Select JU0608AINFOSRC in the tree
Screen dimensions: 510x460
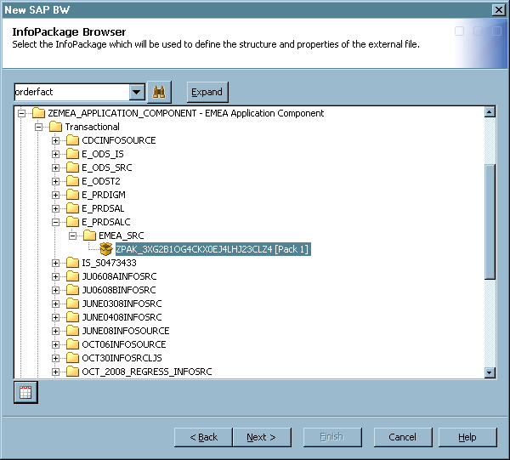click(x=118, y=276)
